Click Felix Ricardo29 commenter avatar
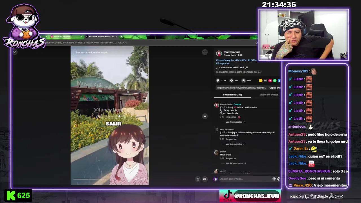This screenshot has height=203, width=361. (x=217, y=131)
